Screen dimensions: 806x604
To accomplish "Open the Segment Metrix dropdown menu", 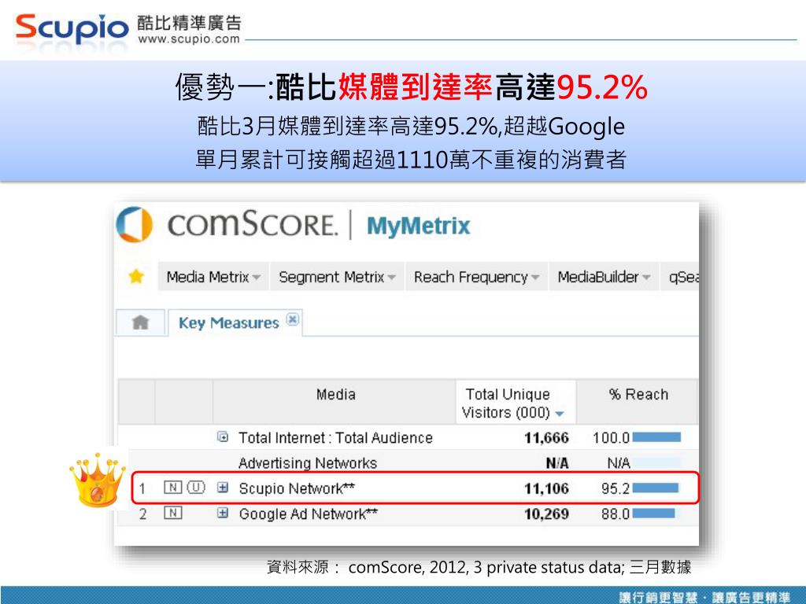I will coord(337,277).
